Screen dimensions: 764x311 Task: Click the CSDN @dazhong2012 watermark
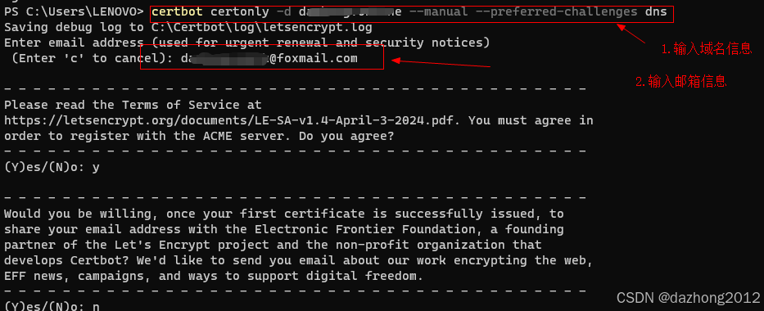pos(688,297)
